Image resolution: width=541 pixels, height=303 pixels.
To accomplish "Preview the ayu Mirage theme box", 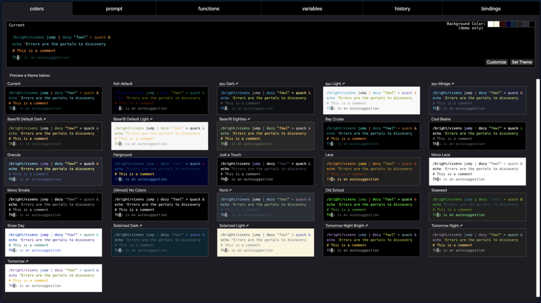I will pyautogui.click(x=477, y=100).
